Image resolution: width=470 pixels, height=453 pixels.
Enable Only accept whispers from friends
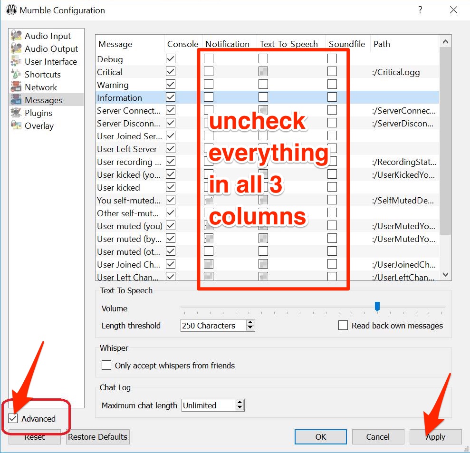pyautogui.click(x=106, y=365)
